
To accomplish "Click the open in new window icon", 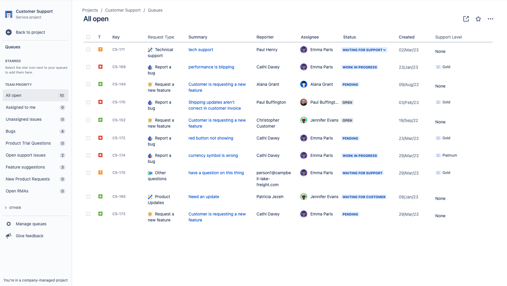I will pos(466,19).
